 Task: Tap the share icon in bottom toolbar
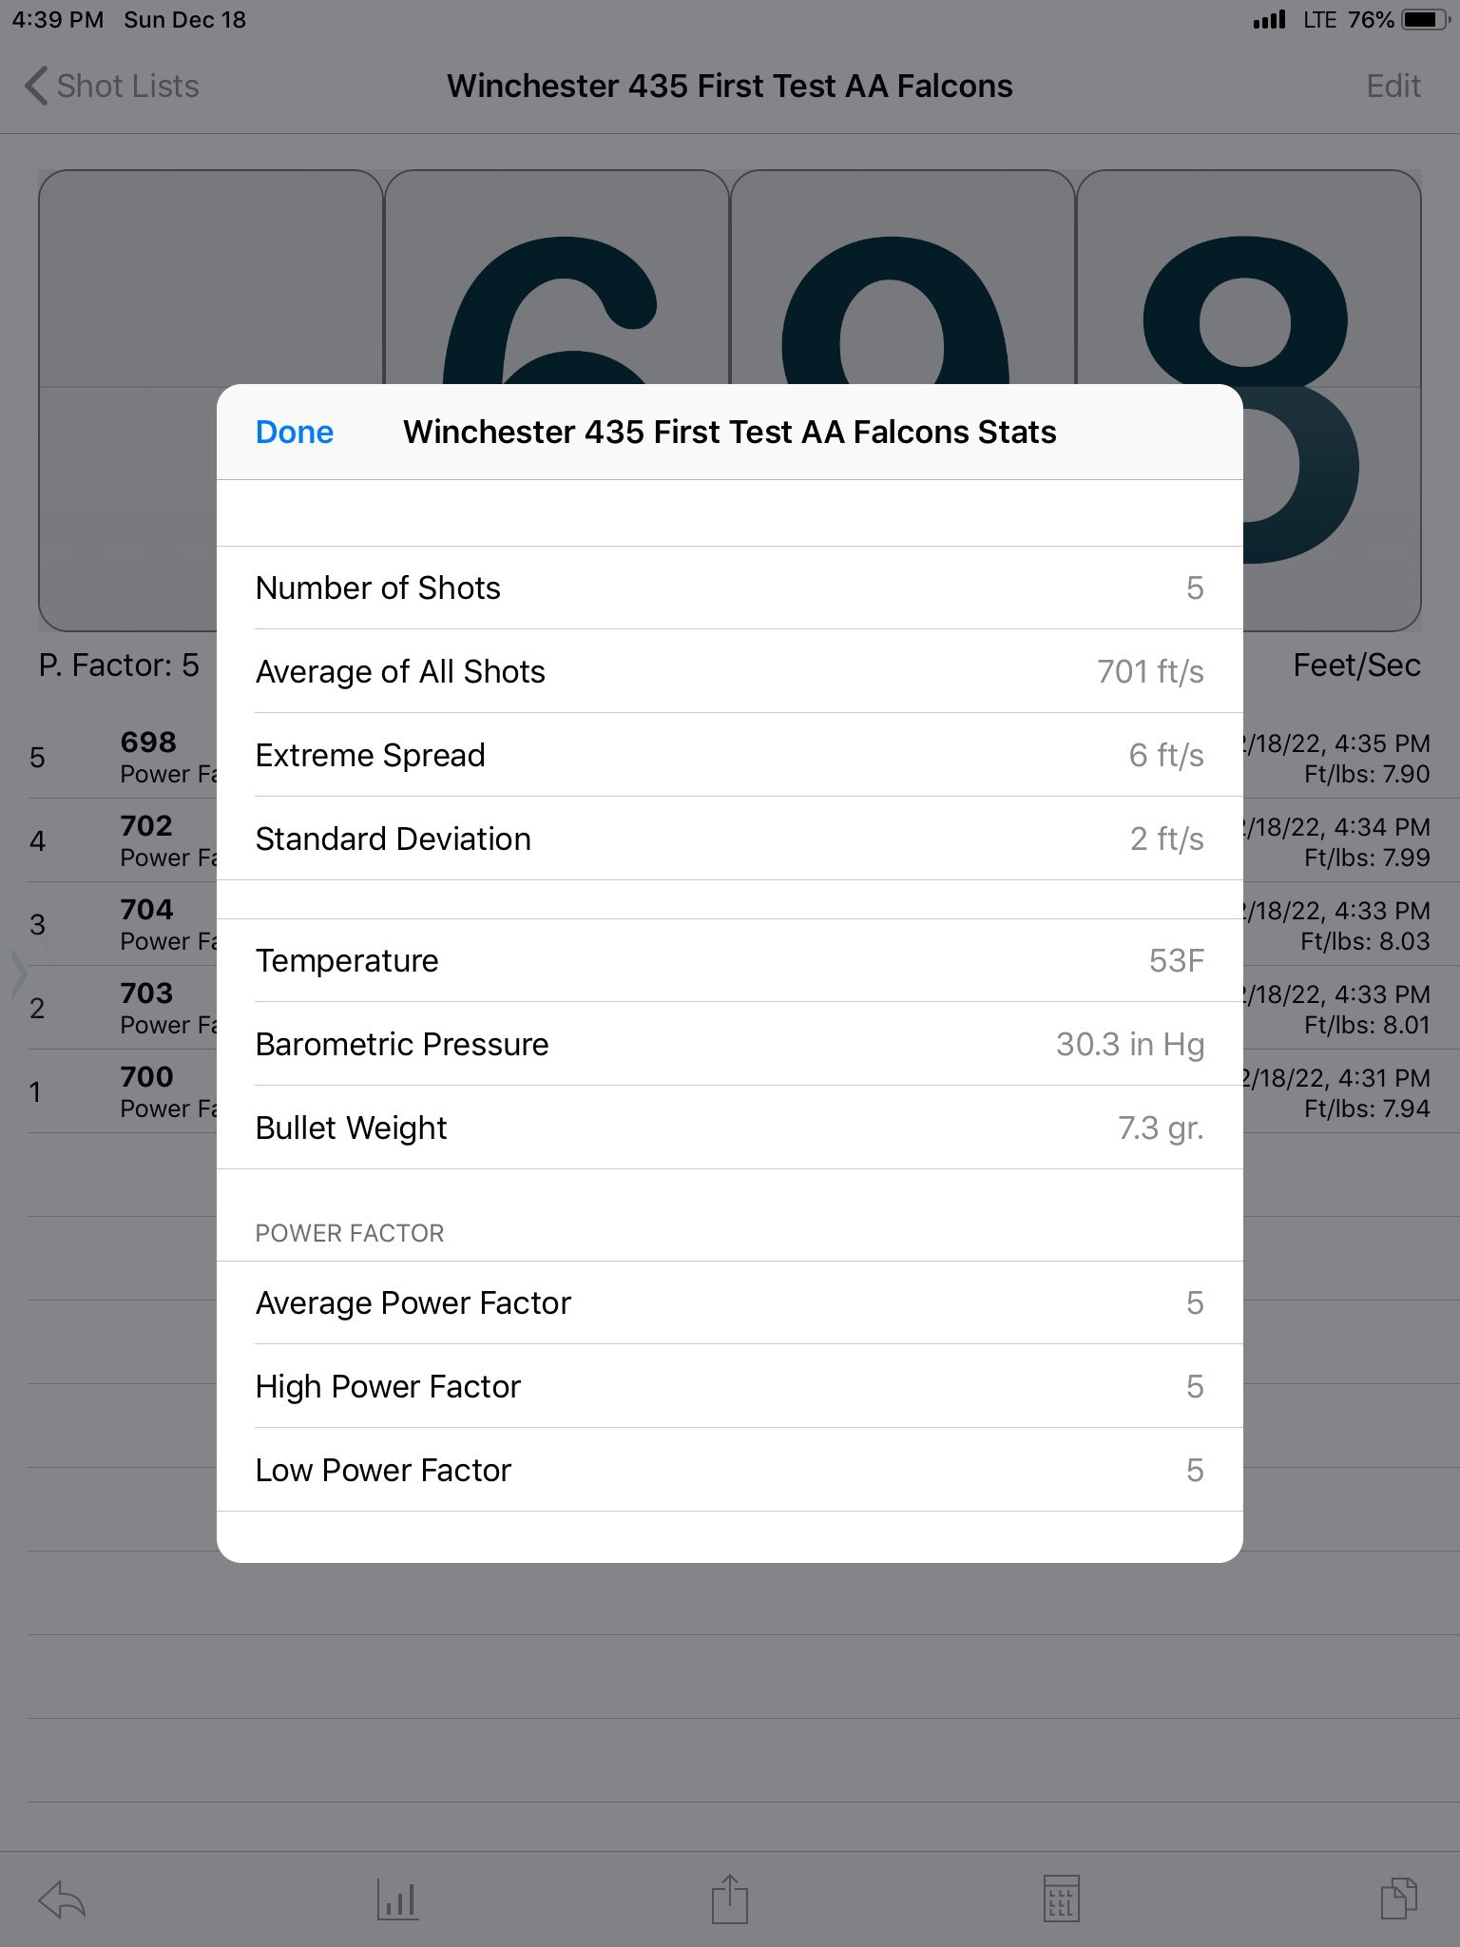[730, 1899]
